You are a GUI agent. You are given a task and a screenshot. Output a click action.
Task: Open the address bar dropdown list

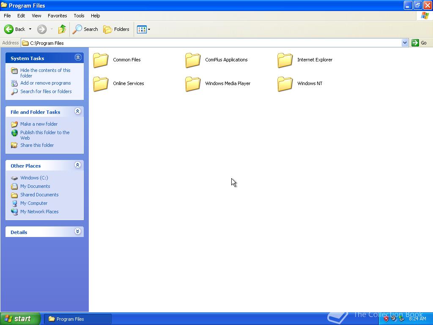tap(405, 43)
